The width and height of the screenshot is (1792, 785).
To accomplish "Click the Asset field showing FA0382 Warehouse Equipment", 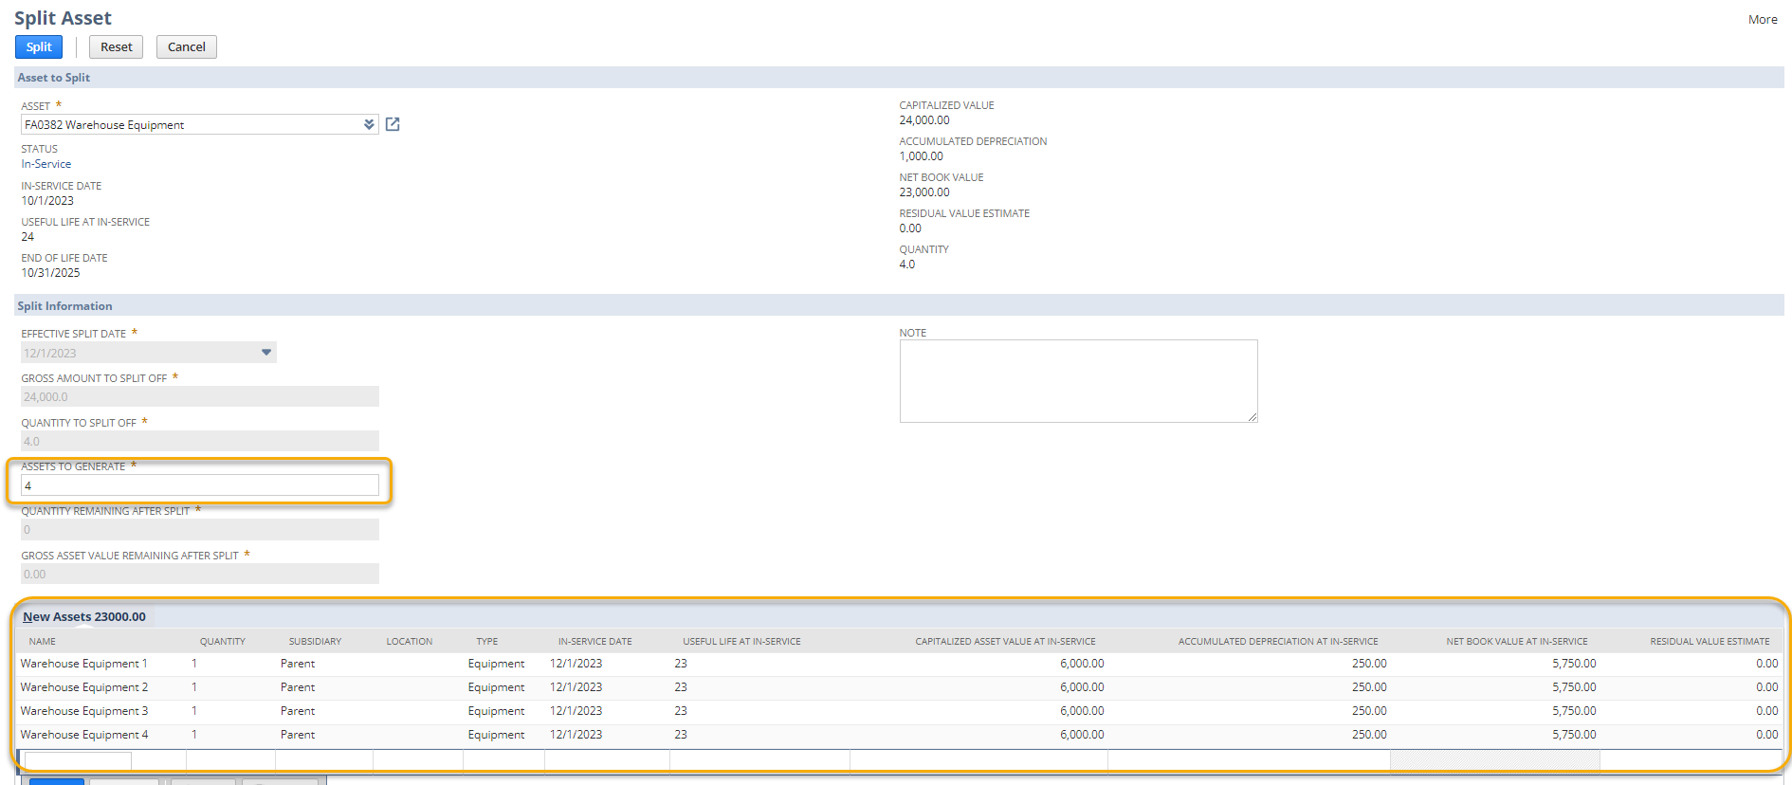I will (x=190, y=124).
